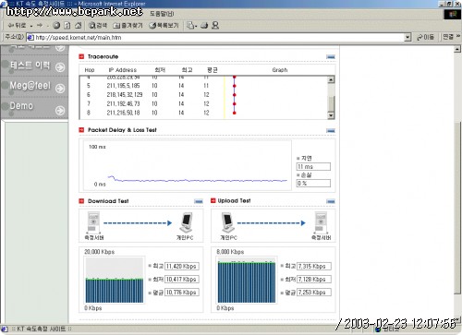Image resolution: width=462 pixels, height=335 pixels.
Task: Open the History list toolbar button
Action: (x=164, y=26)
